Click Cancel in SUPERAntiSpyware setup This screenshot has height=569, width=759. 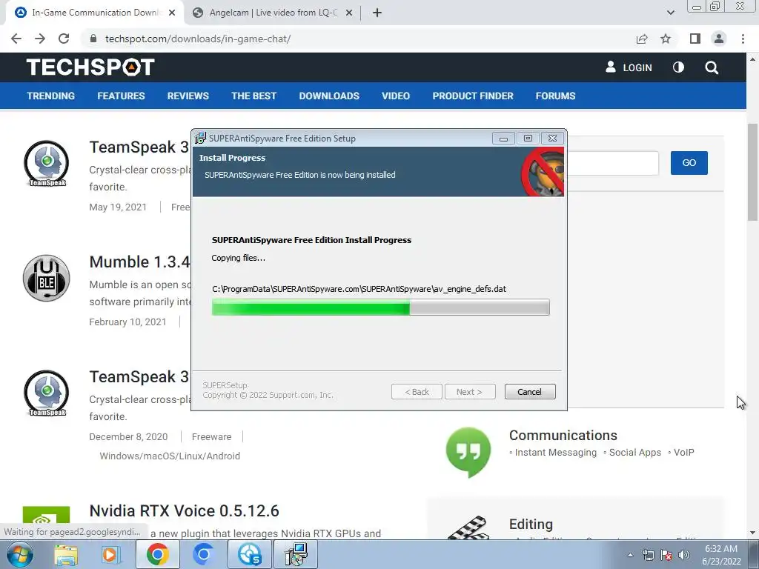point(529,392)
